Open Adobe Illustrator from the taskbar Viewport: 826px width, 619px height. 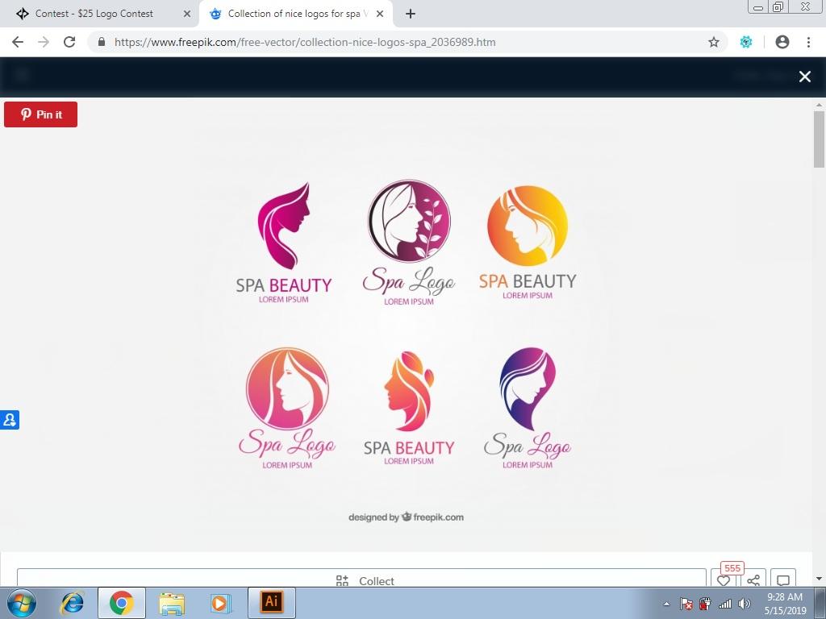271,602
